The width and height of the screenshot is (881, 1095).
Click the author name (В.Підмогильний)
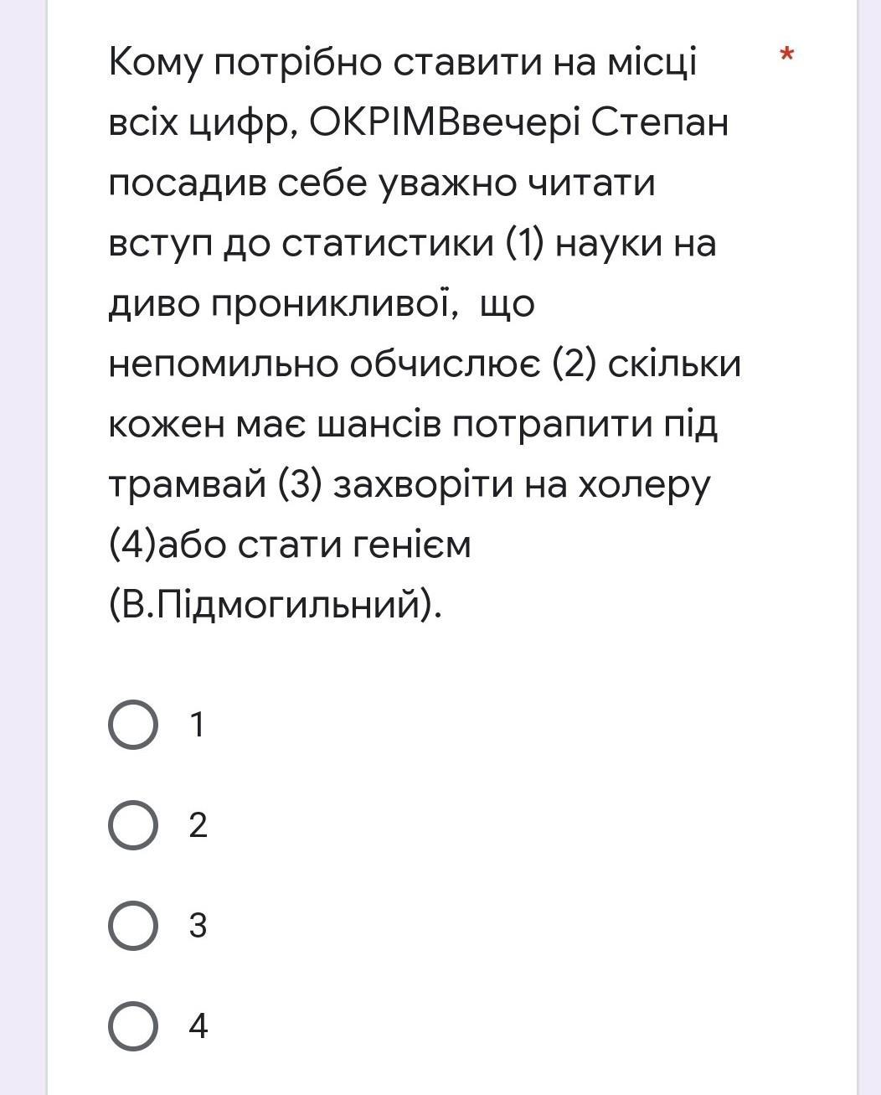click(x=275, y=605)
